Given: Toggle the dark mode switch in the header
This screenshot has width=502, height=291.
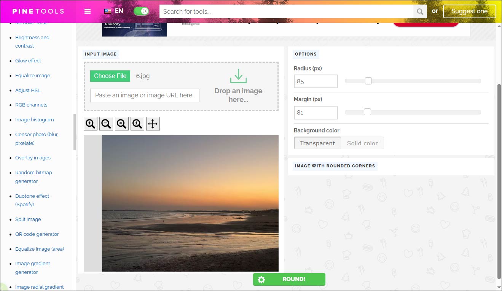Looking at the screenshot, I should point(141,11).
